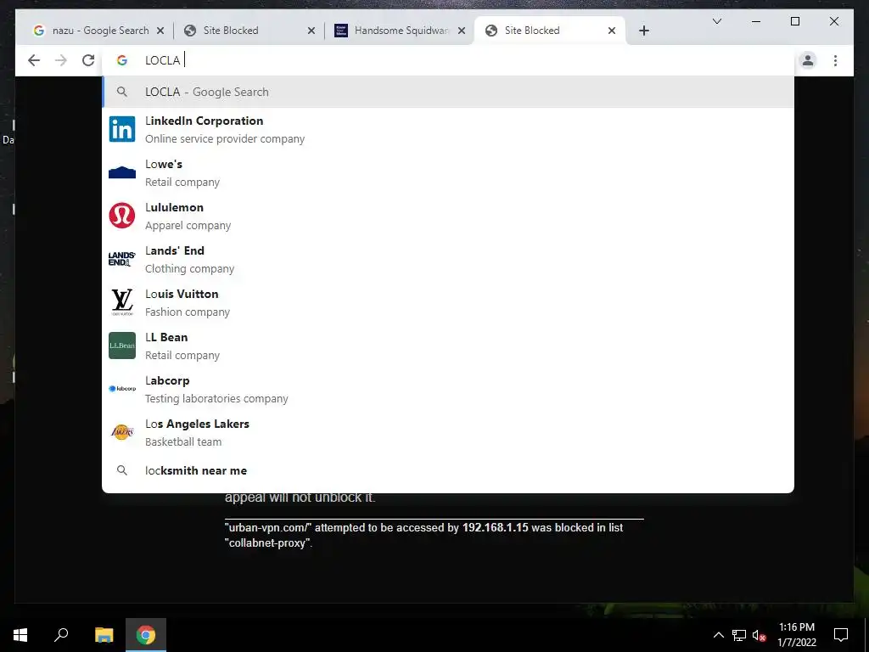The height and width of the screenshot is (652, 869).
Task: Click the Testing laboratories company text
Action: coord(216,399)
